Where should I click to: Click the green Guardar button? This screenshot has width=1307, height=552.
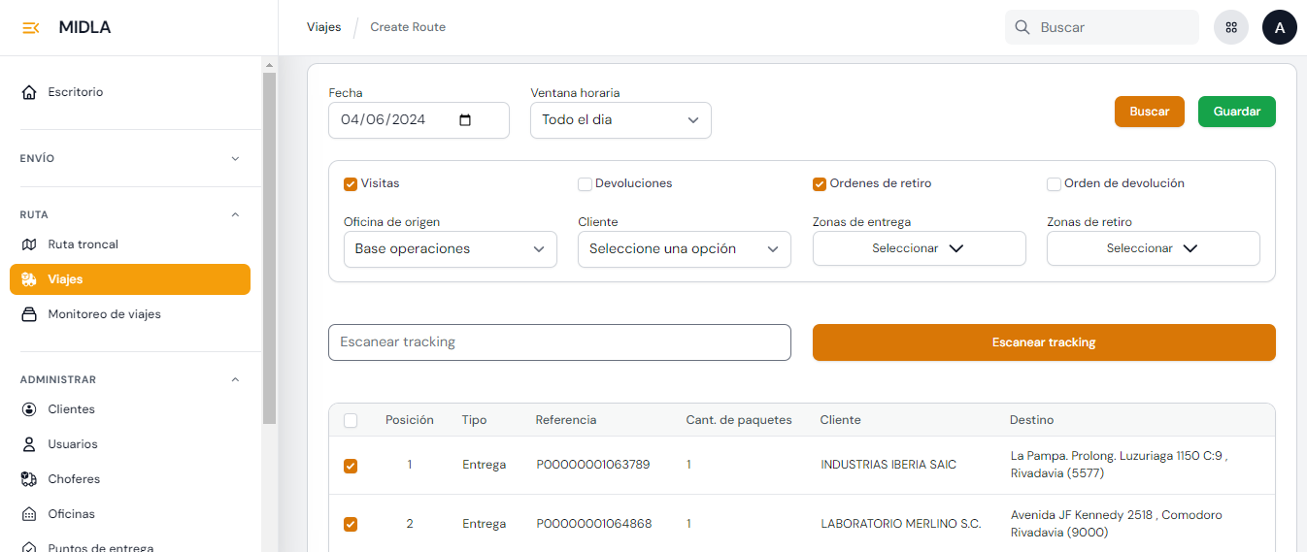coord(1236,112)
